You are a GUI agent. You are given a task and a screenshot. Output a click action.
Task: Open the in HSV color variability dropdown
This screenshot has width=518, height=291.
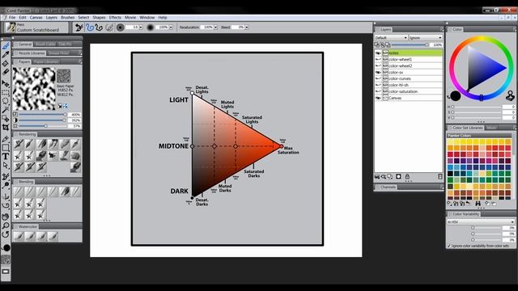pyautogui.click(x=481, y=222)
